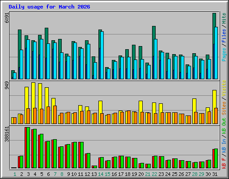
Task: Click day label 11 on the x-axis
Action: [81, 174]
